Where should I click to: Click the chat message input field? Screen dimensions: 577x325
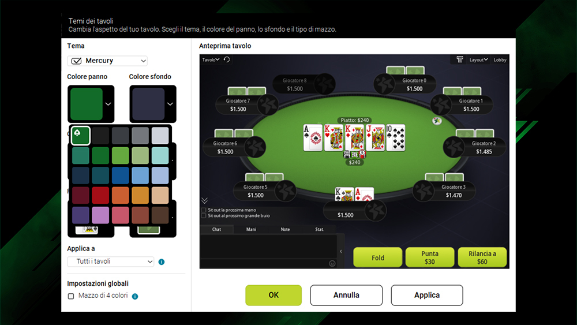pos(264,264)
